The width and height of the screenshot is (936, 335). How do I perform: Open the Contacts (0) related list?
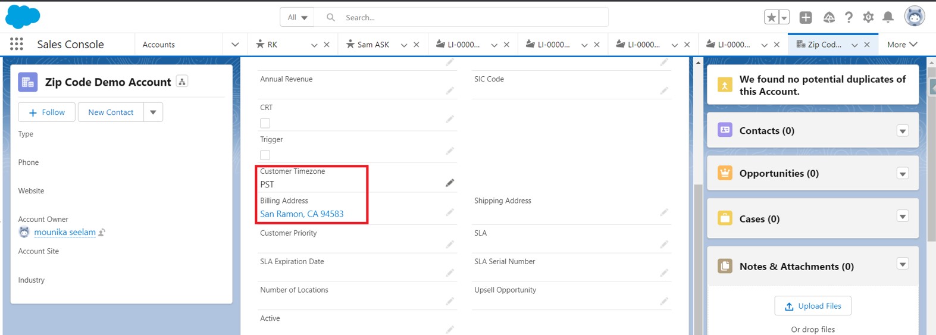tap(766, 130)
